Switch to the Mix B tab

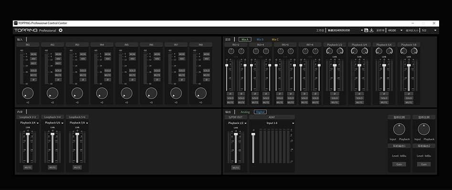click(260, 39)
